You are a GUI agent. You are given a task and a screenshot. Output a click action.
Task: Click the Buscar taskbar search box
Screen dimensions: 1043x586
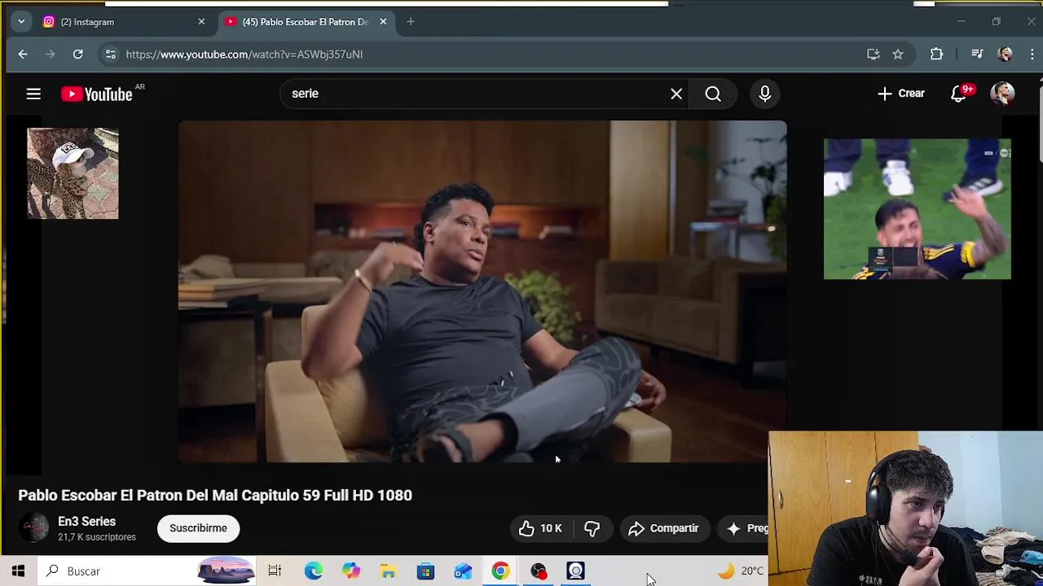click(147, 571)
